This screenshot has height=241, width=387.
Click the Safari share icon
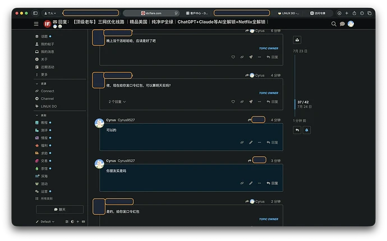point(354,13)
